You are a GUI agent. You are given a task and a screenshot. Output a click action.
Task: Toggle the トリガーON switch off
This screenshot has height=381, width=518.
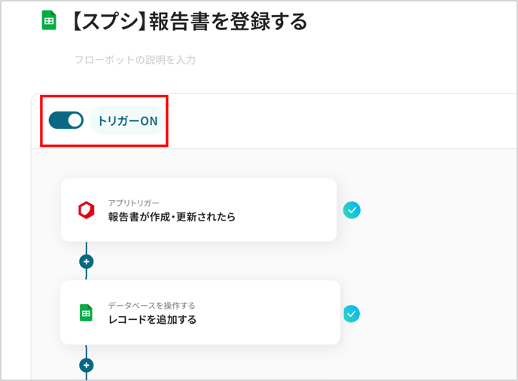[66, 120]
